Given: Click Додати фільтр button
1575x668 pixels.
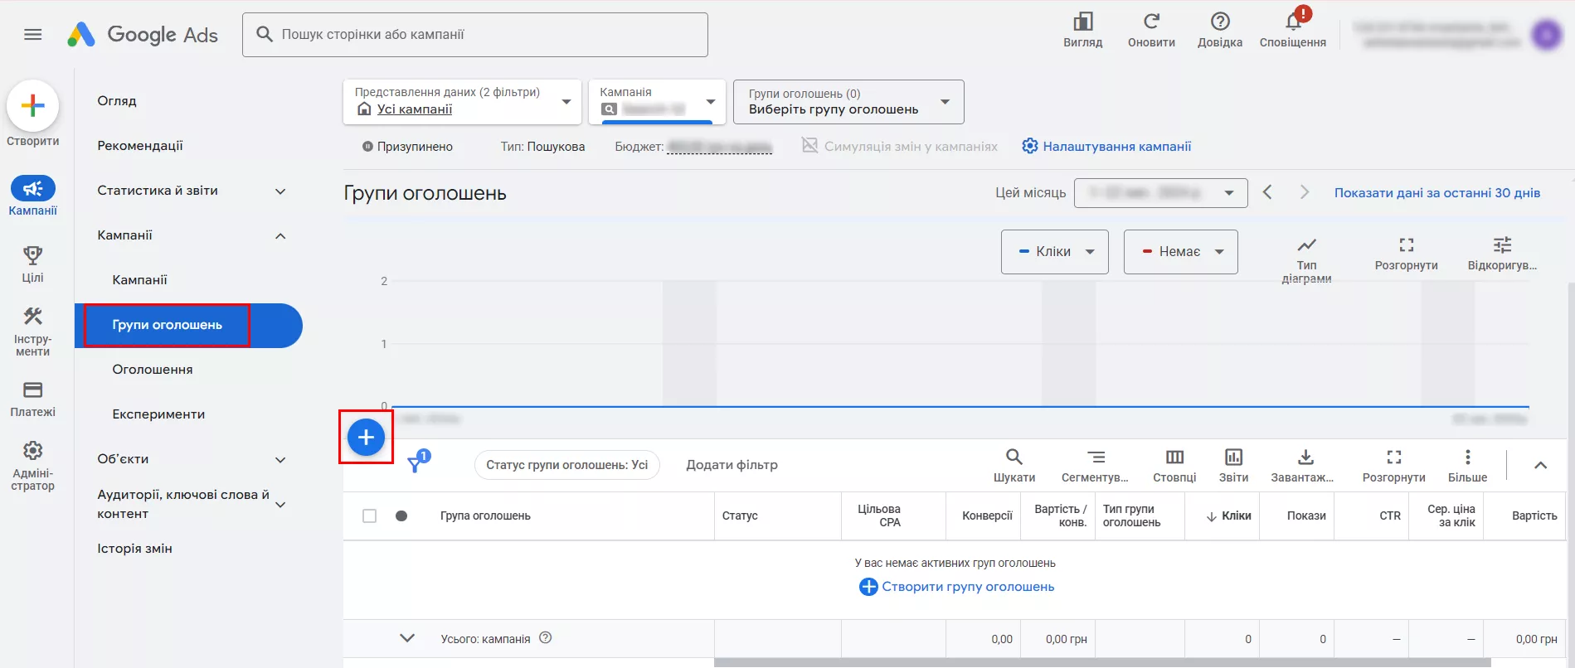Looking at the screenshot, I should [732, 465].
